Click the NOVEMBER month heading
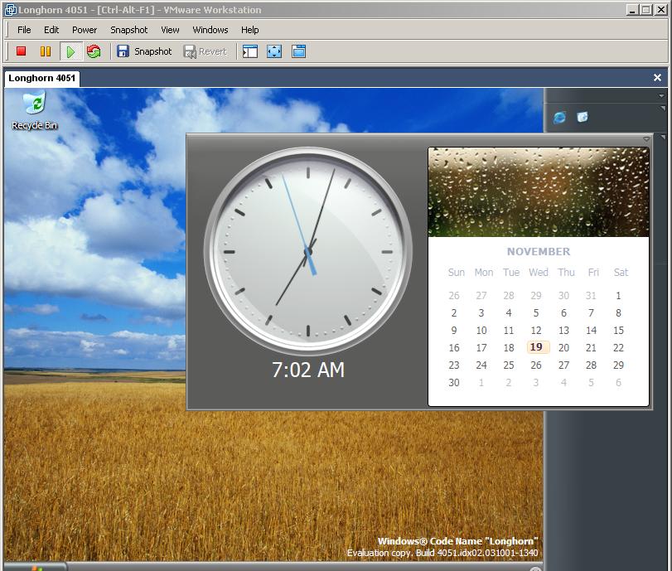Screen dimensions: 672x571 pos(539,252)
